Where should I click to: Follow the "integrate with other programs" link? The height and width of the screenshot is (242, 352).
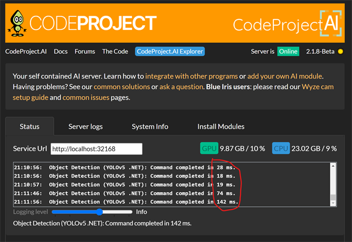pos(191,76)
